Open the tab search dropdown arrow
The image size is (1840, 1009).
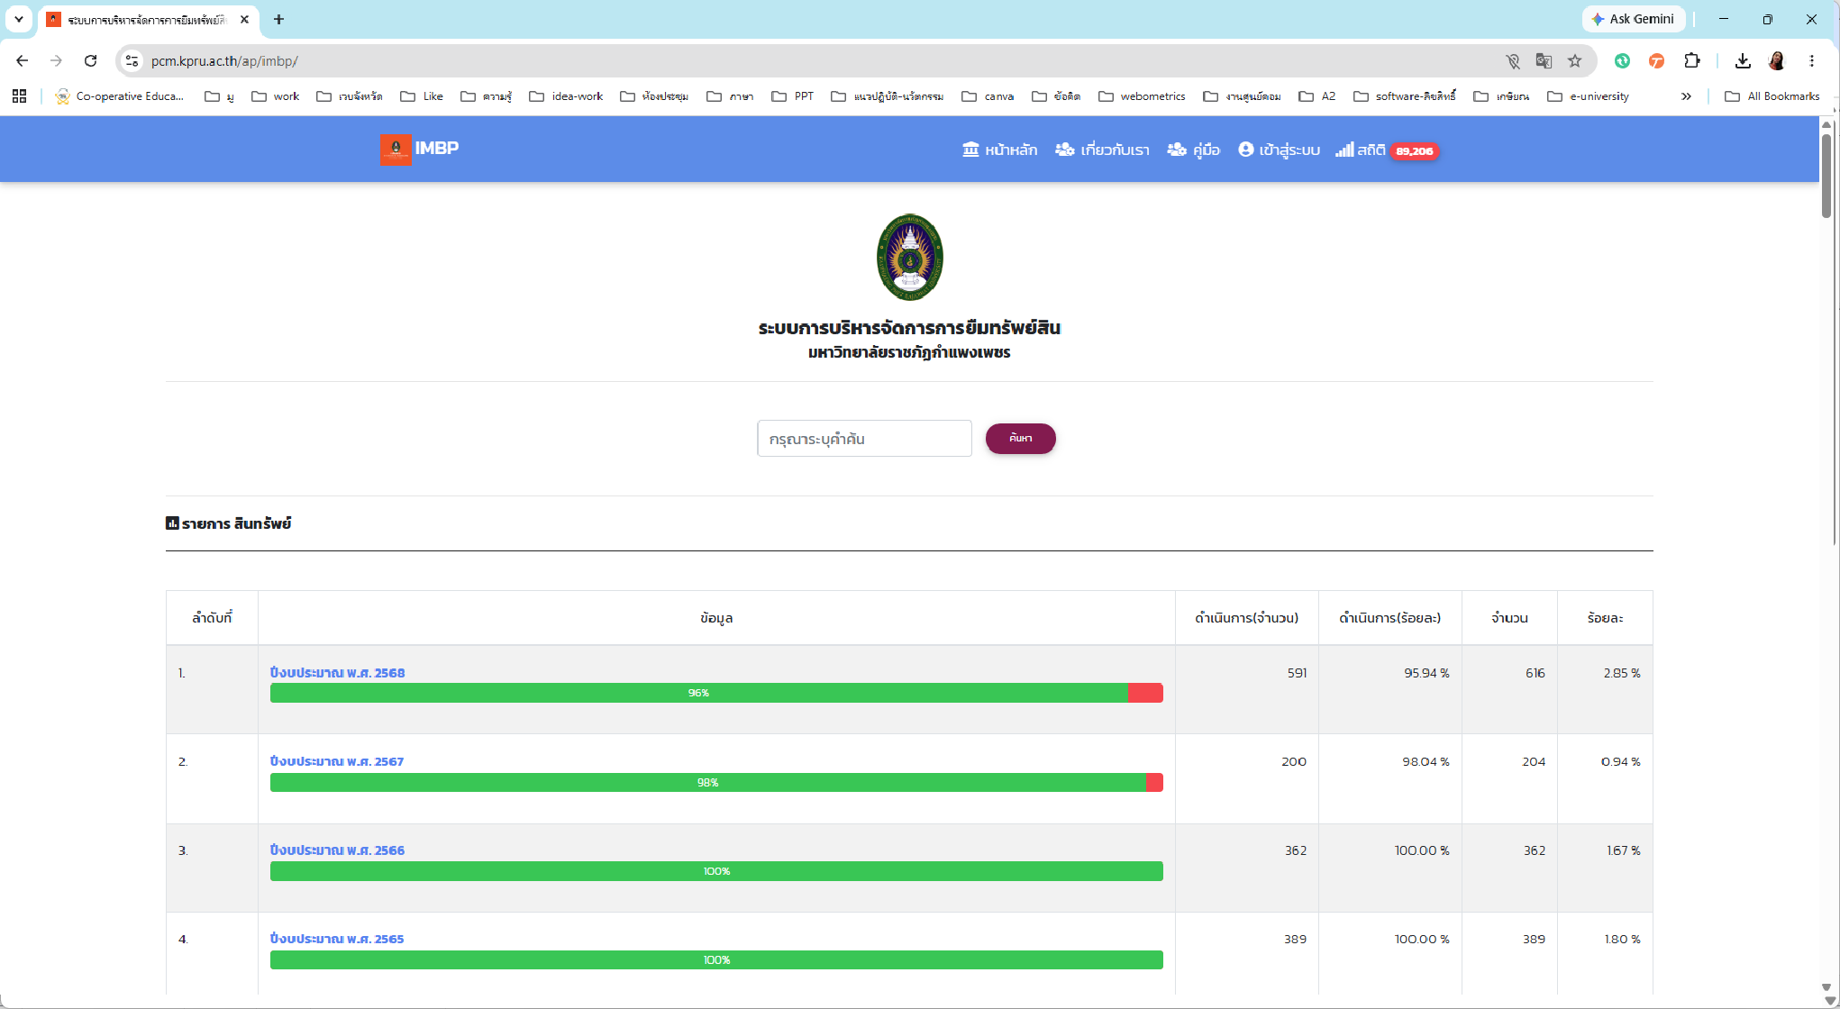coord(18,19)
